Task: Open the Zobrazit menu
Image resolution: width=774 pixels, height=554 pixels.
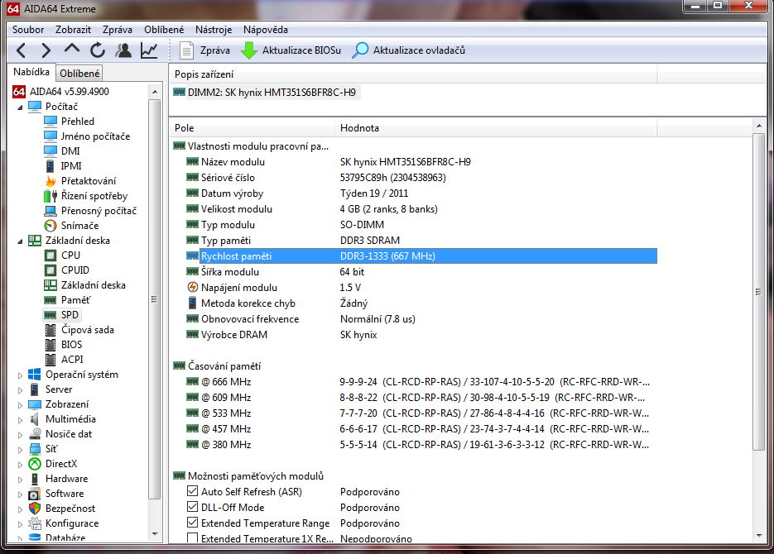Action: (x=73, y=30)
